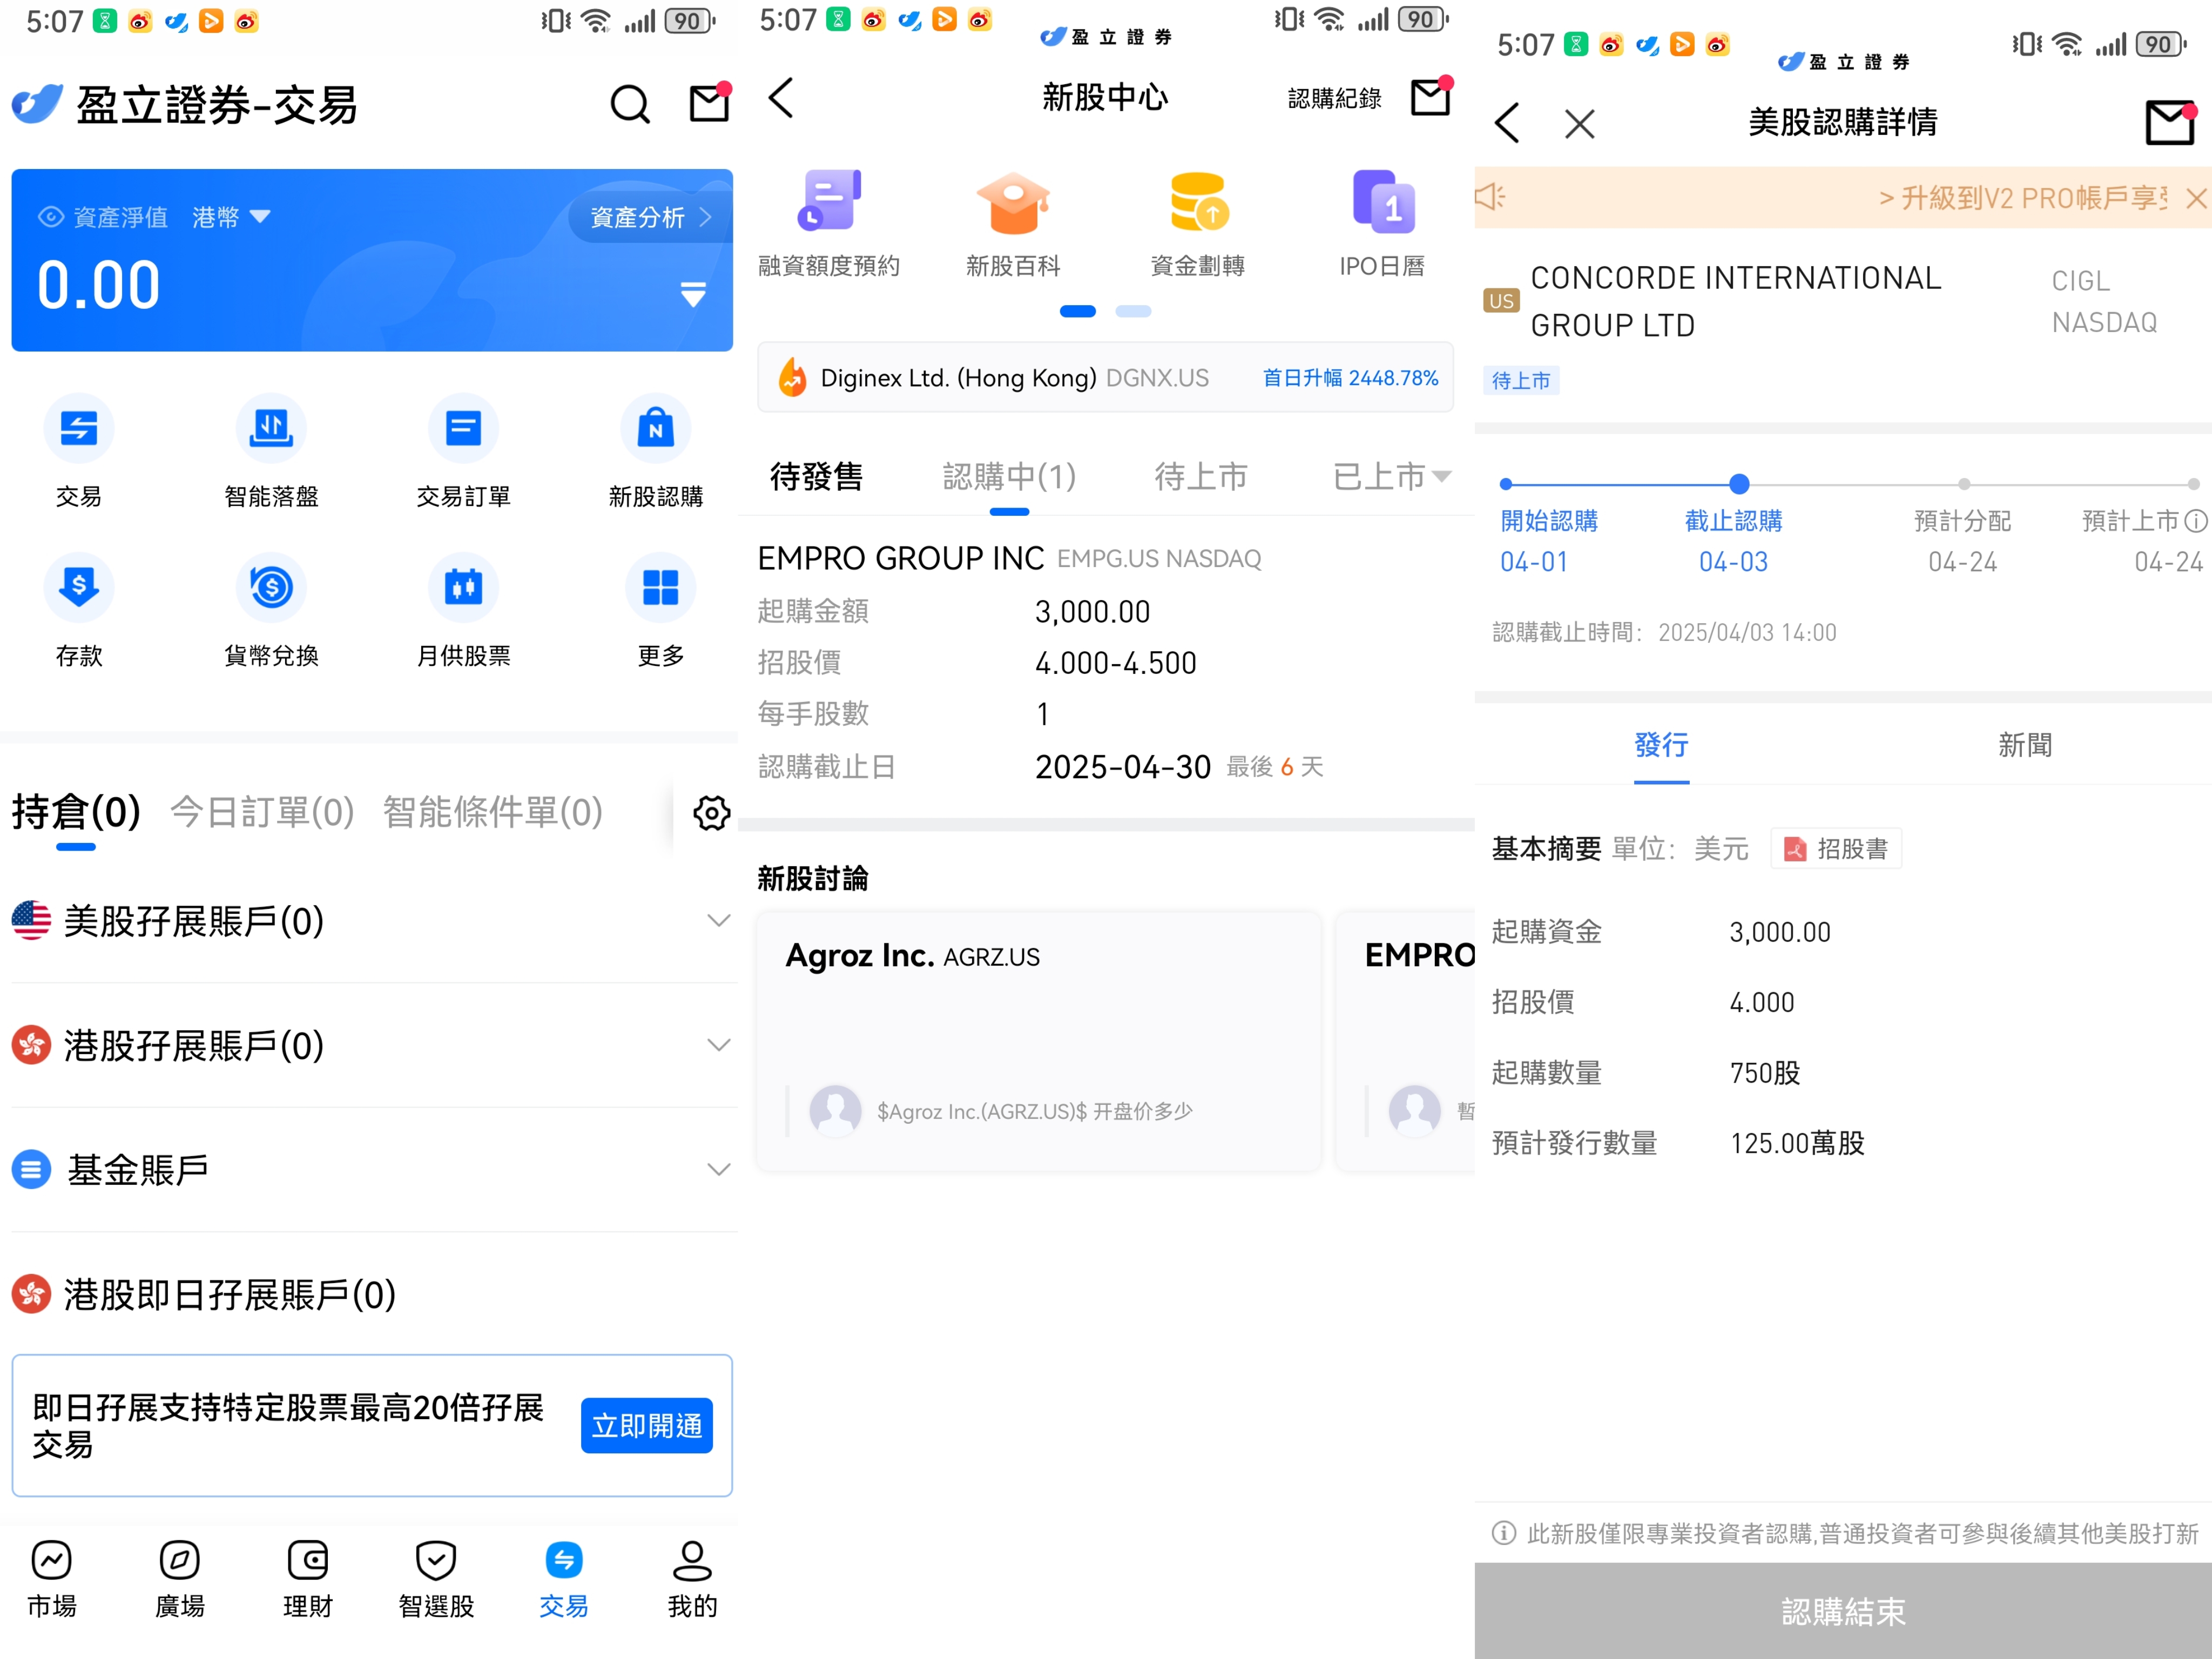Close 美股認購詳情 page with X
Viewport: 2212px width, 1659px height.
tap(1580, 124)
